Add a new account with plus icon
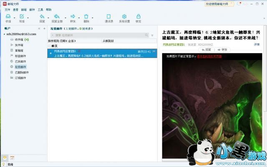The height and width of the screenshot is (167, 267). [x=45, y=29]
